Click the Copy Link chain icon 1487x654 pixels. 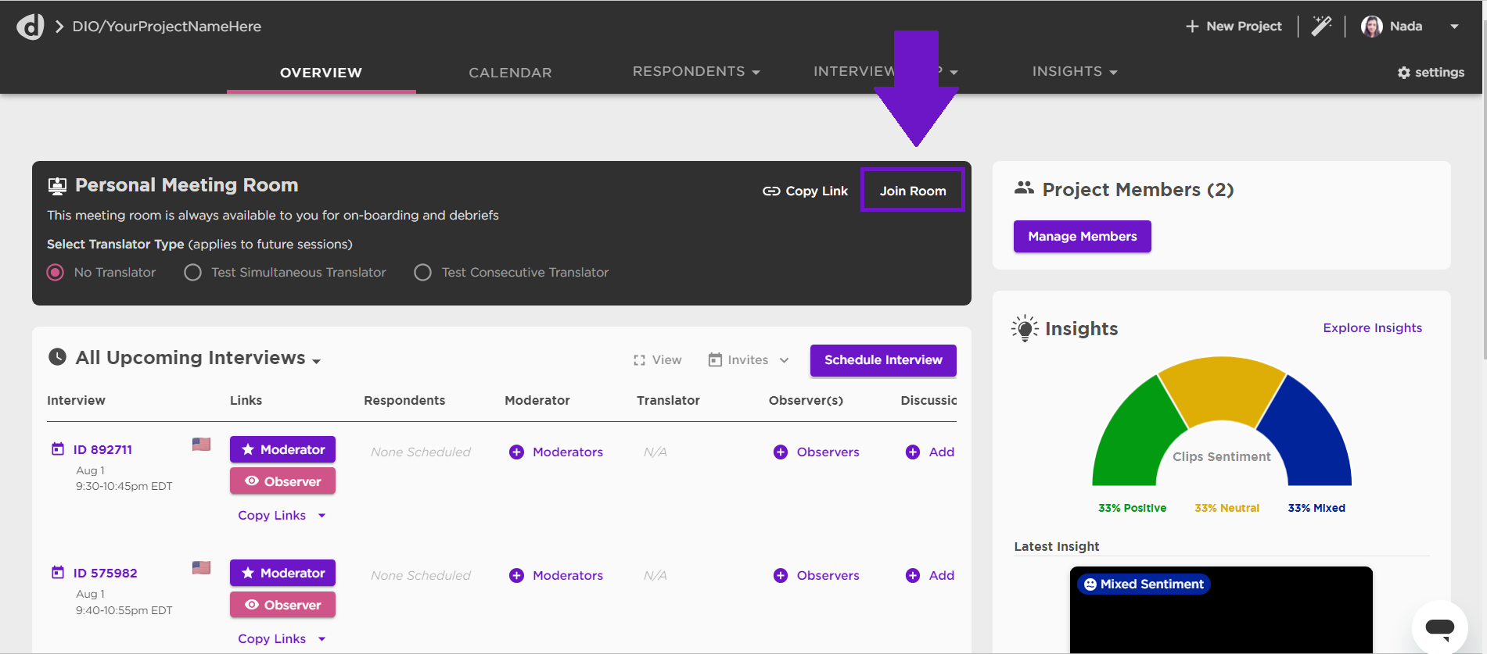[771, 191]
